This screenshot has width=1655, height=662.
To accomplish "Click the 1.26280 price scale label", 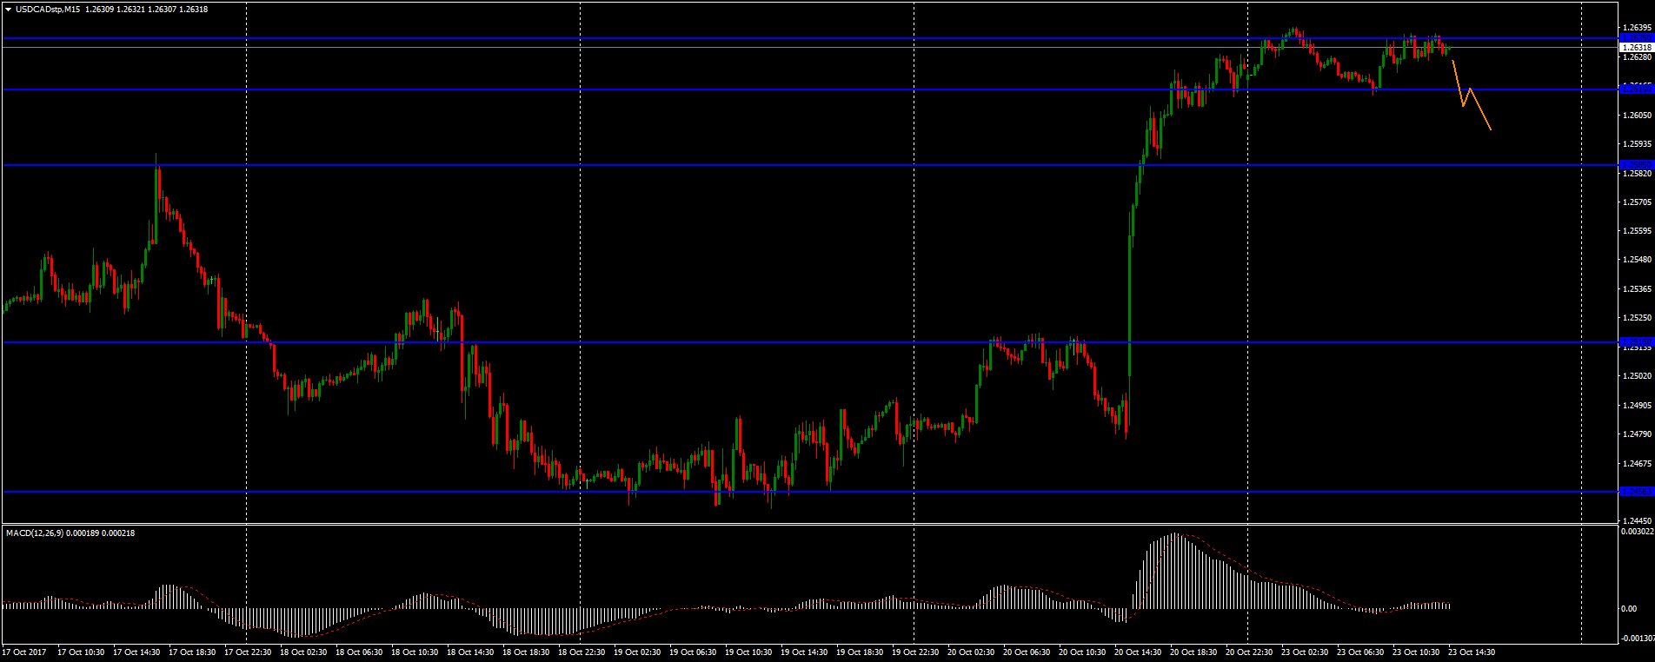I will point(1637,57).
